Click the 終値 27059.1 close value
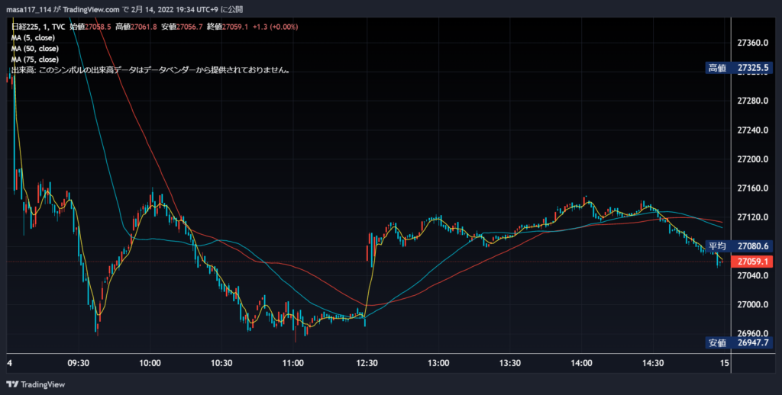 [228, 27]
